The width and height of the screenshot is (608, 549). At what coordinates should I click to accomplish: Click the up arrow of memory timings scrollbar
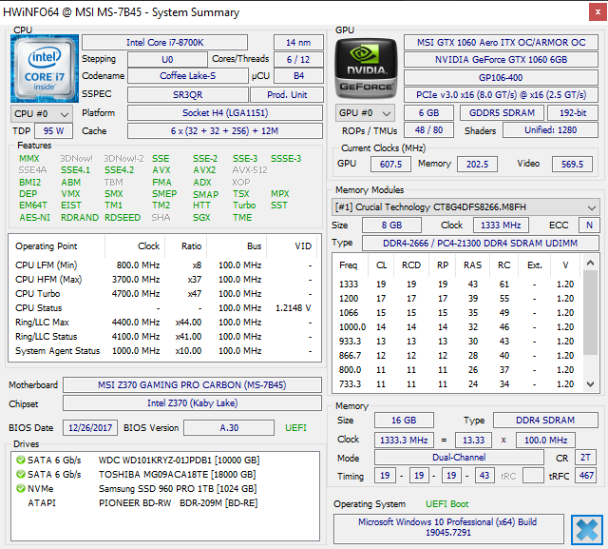(x=590, y=263)
